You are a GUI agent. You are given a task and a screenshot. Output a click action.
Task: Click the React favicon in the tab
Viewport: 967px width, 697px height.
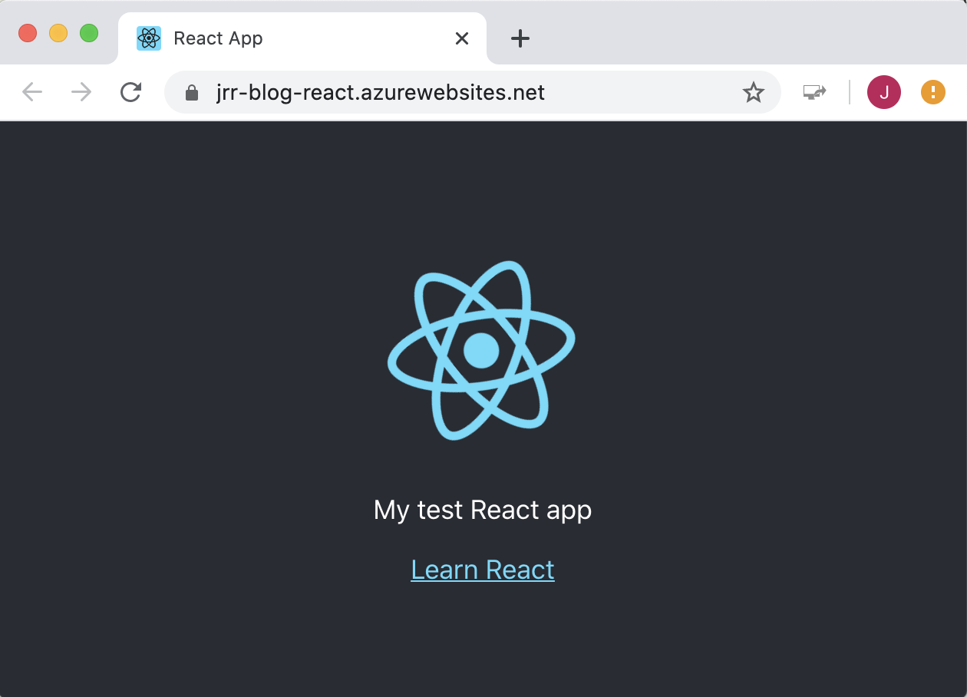tap(149, 38)
